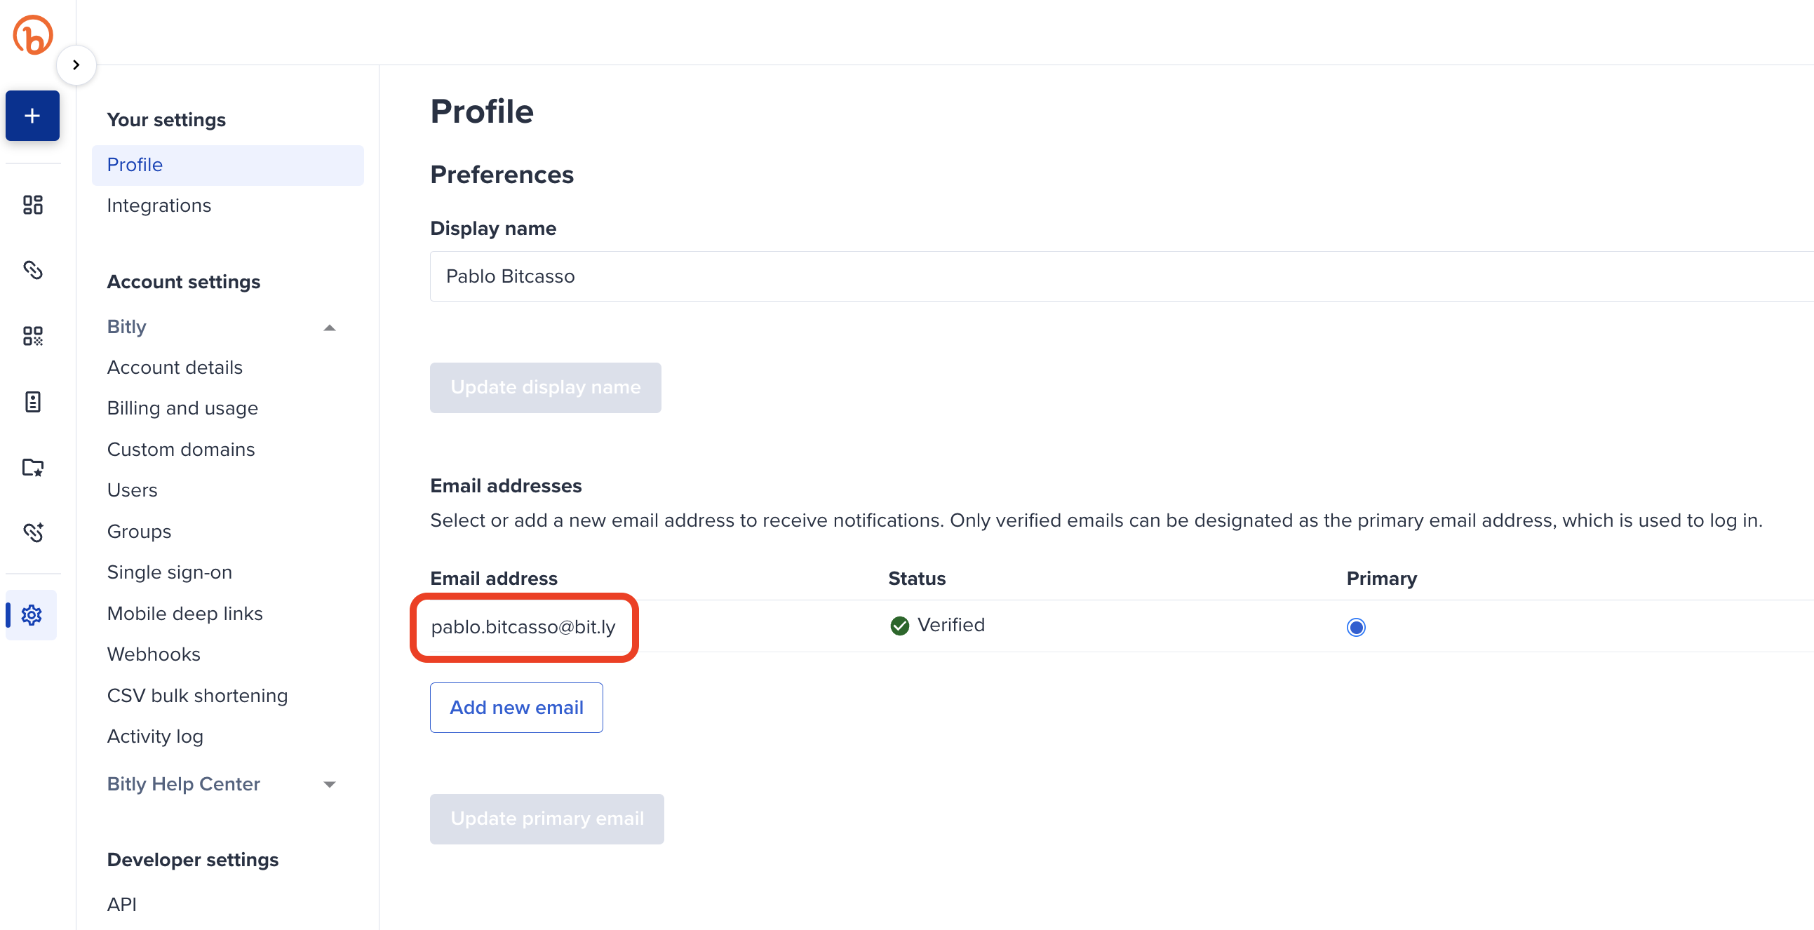Image resolution: width=1814 pixels, height=930 pixels.
Task: Open the Custom links sparkle icon
Action: pyautogui.click(x=32, y=532)
